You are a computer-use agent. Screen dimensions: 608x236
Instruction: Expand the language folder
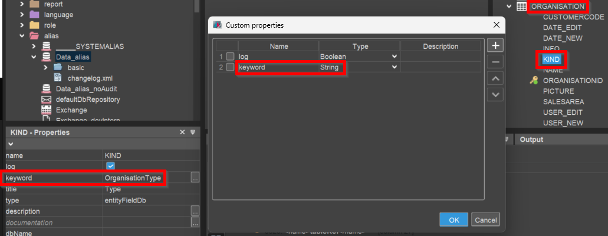coord(22,15)
